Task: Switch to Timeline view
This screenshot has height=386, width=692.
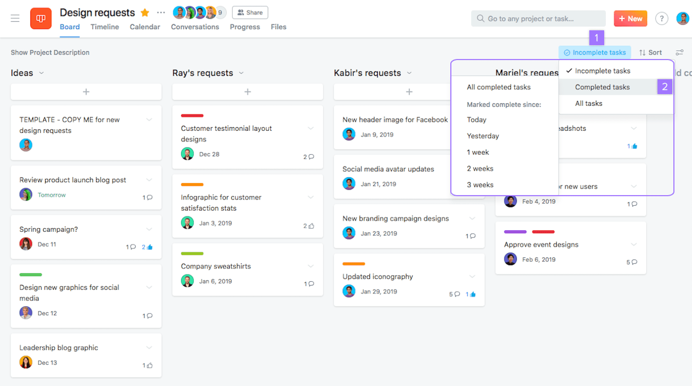Action: pos(105,27)
